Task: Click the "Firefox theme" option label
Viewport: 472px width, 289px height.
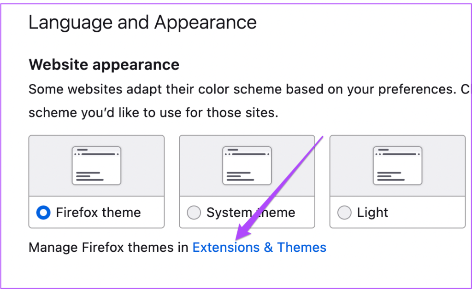Action: click(x=98, y=213)
